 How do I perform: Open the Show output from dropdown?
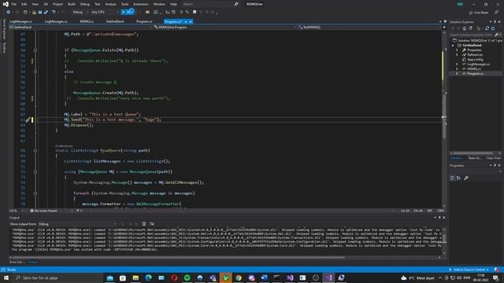[x=77, y=224]
